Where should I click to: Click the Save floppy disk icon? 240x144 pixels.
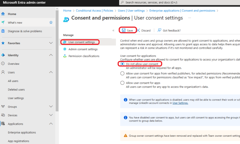tap(124, 30)
